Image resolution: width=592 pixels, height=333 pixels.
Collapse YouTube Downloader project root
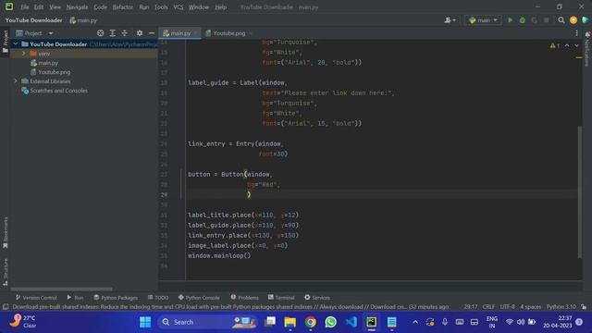[16, 44]
